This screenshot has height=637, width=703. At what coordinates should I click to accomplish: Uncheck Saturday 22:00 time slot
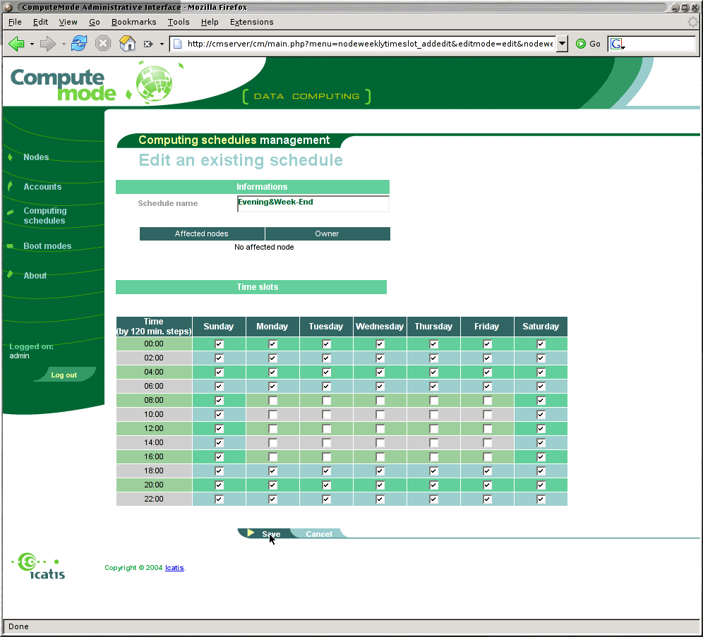(x=541, y=499)
